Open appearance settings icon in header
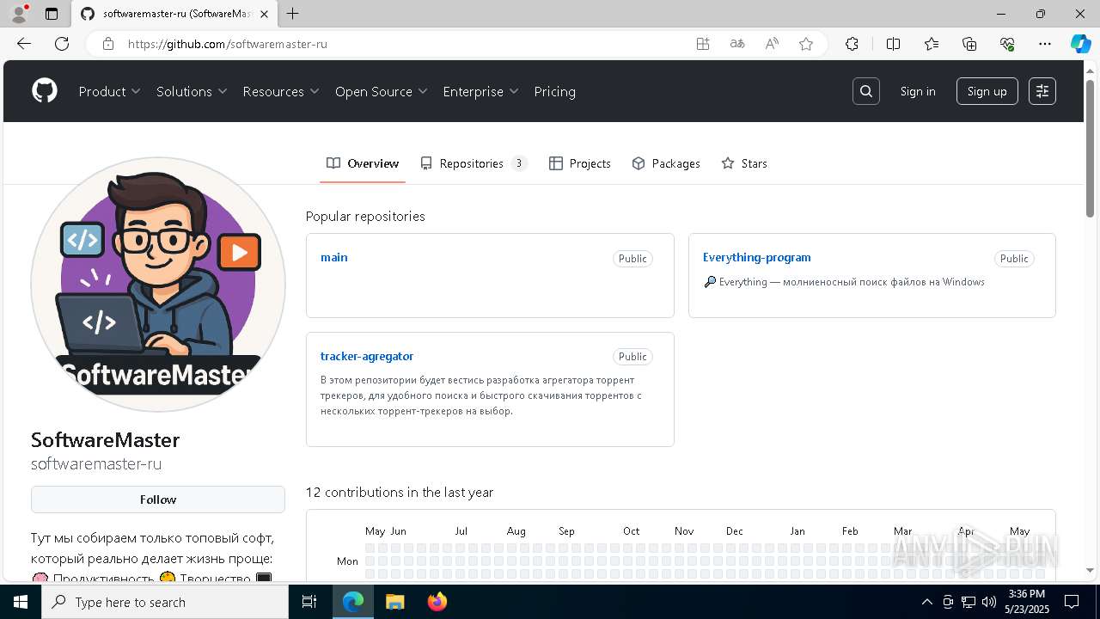This screenshot has height=619, width=1100. 1042,91
